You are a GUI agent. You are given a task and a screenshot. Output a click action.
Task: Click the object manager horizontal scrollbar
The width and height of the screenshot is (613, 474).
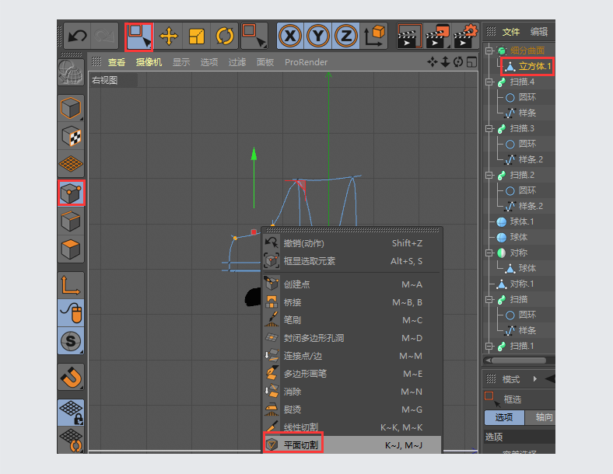518,361
